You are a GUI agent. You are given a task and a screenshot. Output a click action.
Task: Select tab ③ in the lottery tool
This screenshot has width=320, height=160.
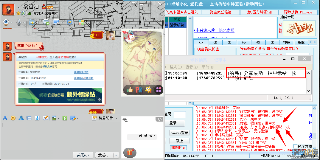click(x=229, y=42)
